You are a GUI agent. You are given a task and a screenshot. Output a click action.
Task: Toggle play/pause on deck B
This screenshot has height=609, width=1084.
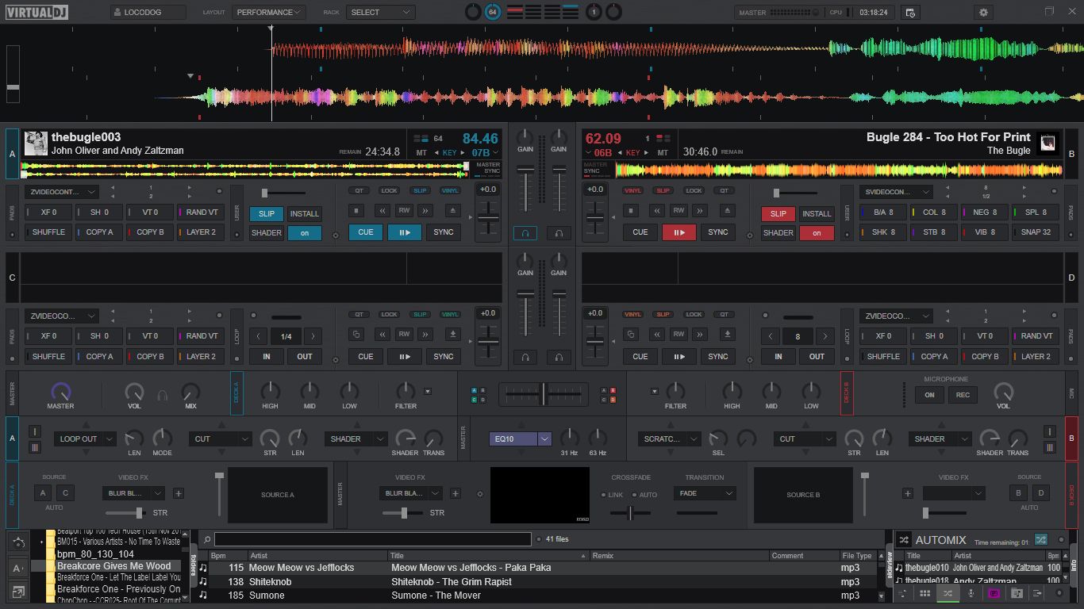coord(679,232)
